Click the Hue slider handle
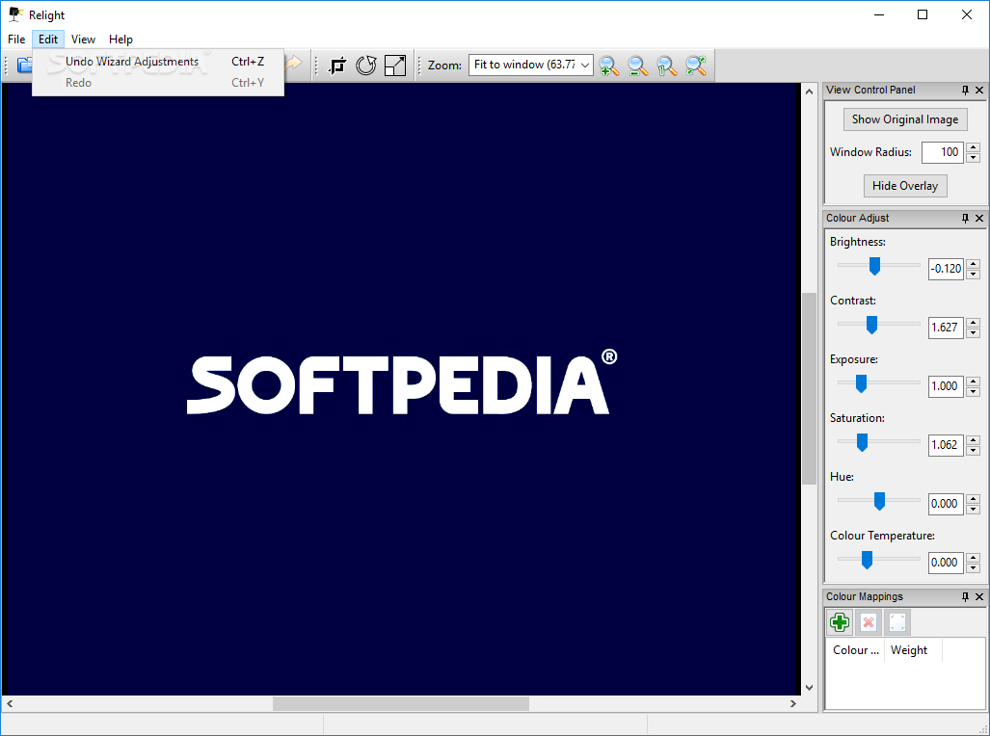Viewport: 990px width, 736px height. (879, 501)
